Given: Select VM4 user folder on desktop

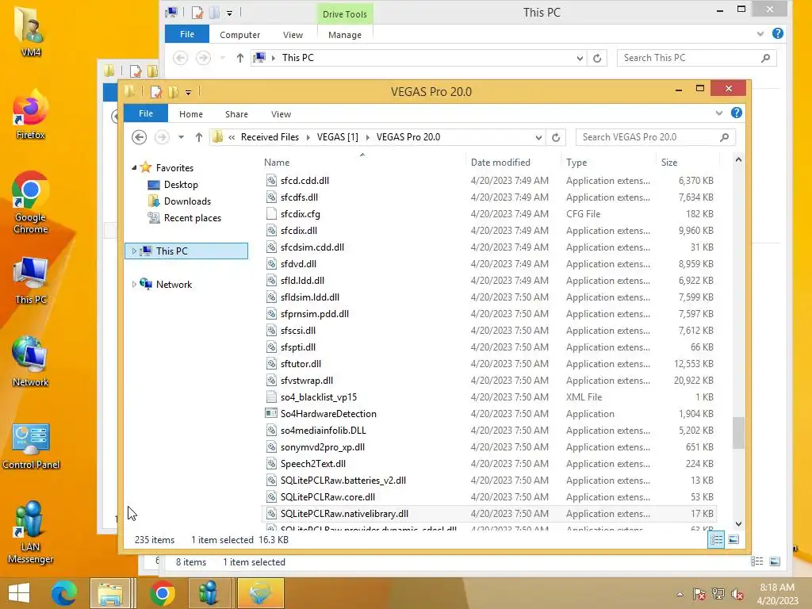Looking at the screenshot, I should coord(31,31).
